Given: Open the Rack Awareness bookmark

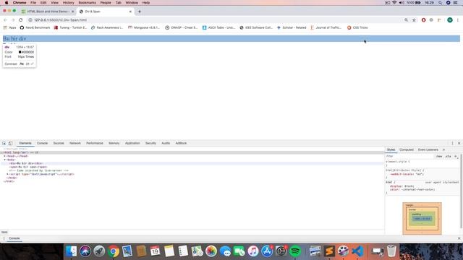Looking at the screenshot, I should pos(107,27).
